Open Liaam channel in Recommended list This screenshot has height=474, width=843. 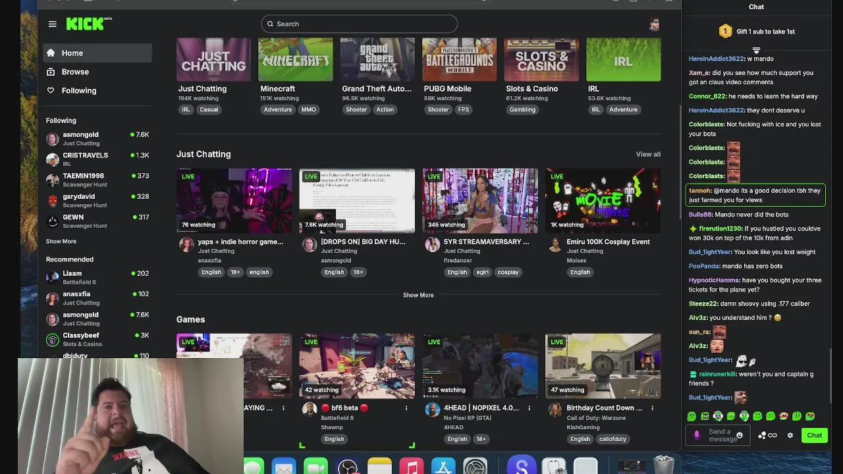click(x=97, y=277)
